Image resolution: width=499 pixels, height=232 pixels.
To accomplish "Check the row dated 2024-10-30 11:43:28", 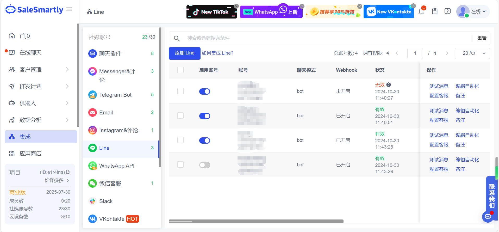I will pos(180,140).
